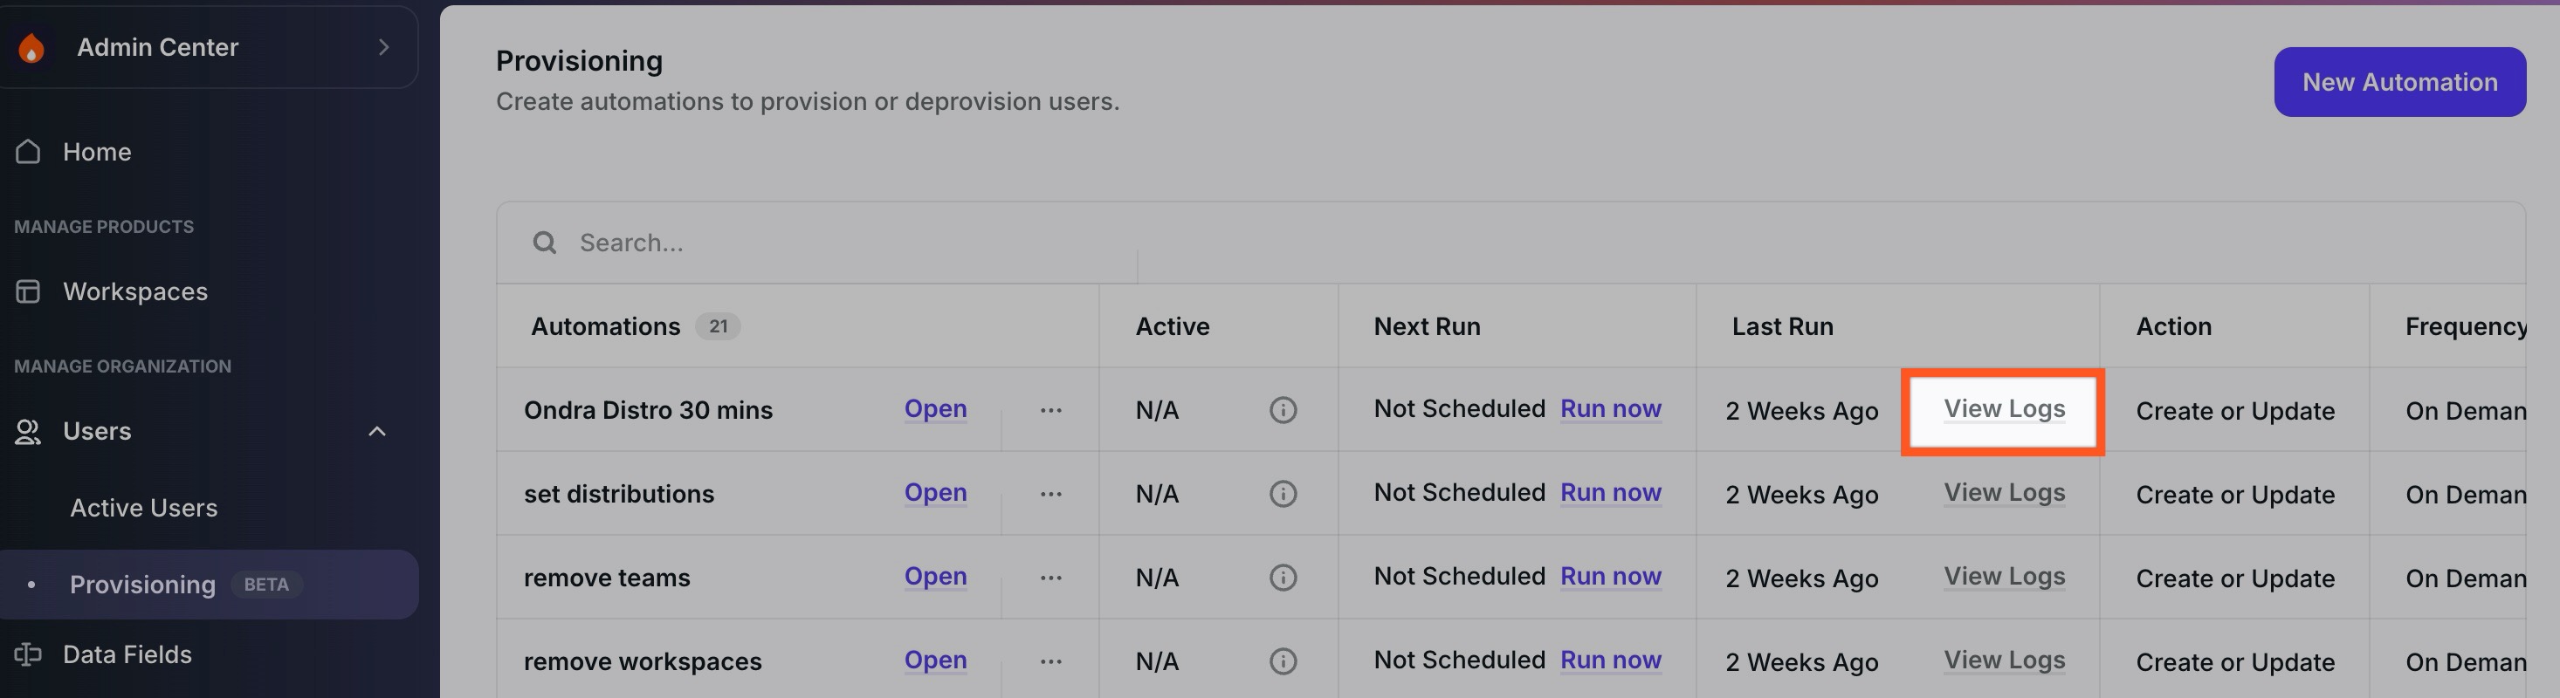Collapse the Users section chevron
Screen dimensions: 2560x698
click(x=376, y=431)
